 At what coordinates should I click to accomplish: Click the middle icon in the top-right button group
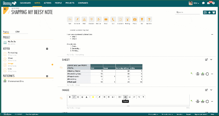[x=209, y=13]
